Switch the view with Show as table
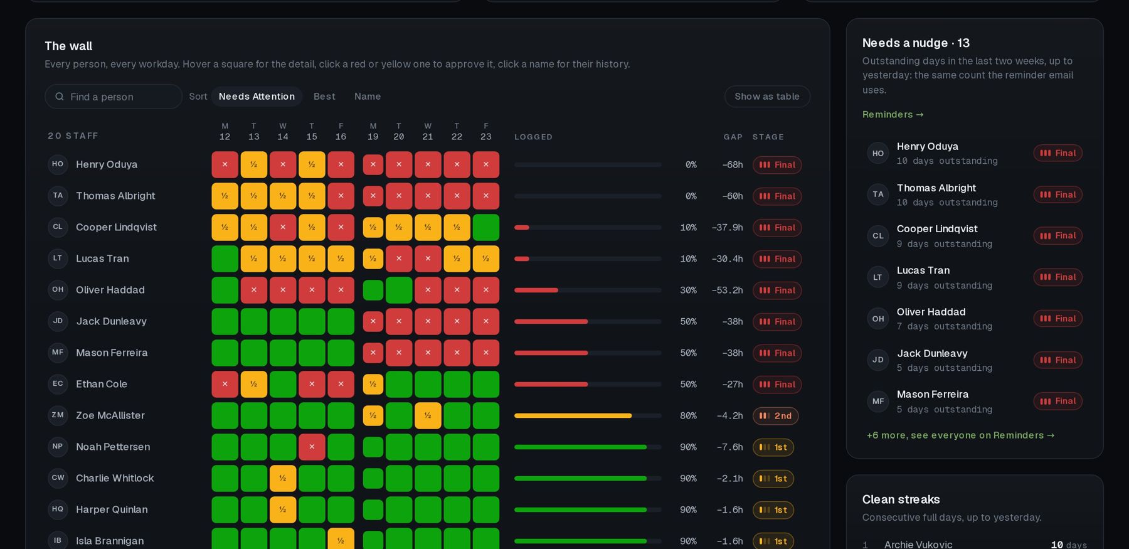 click(x=767, y=97)
